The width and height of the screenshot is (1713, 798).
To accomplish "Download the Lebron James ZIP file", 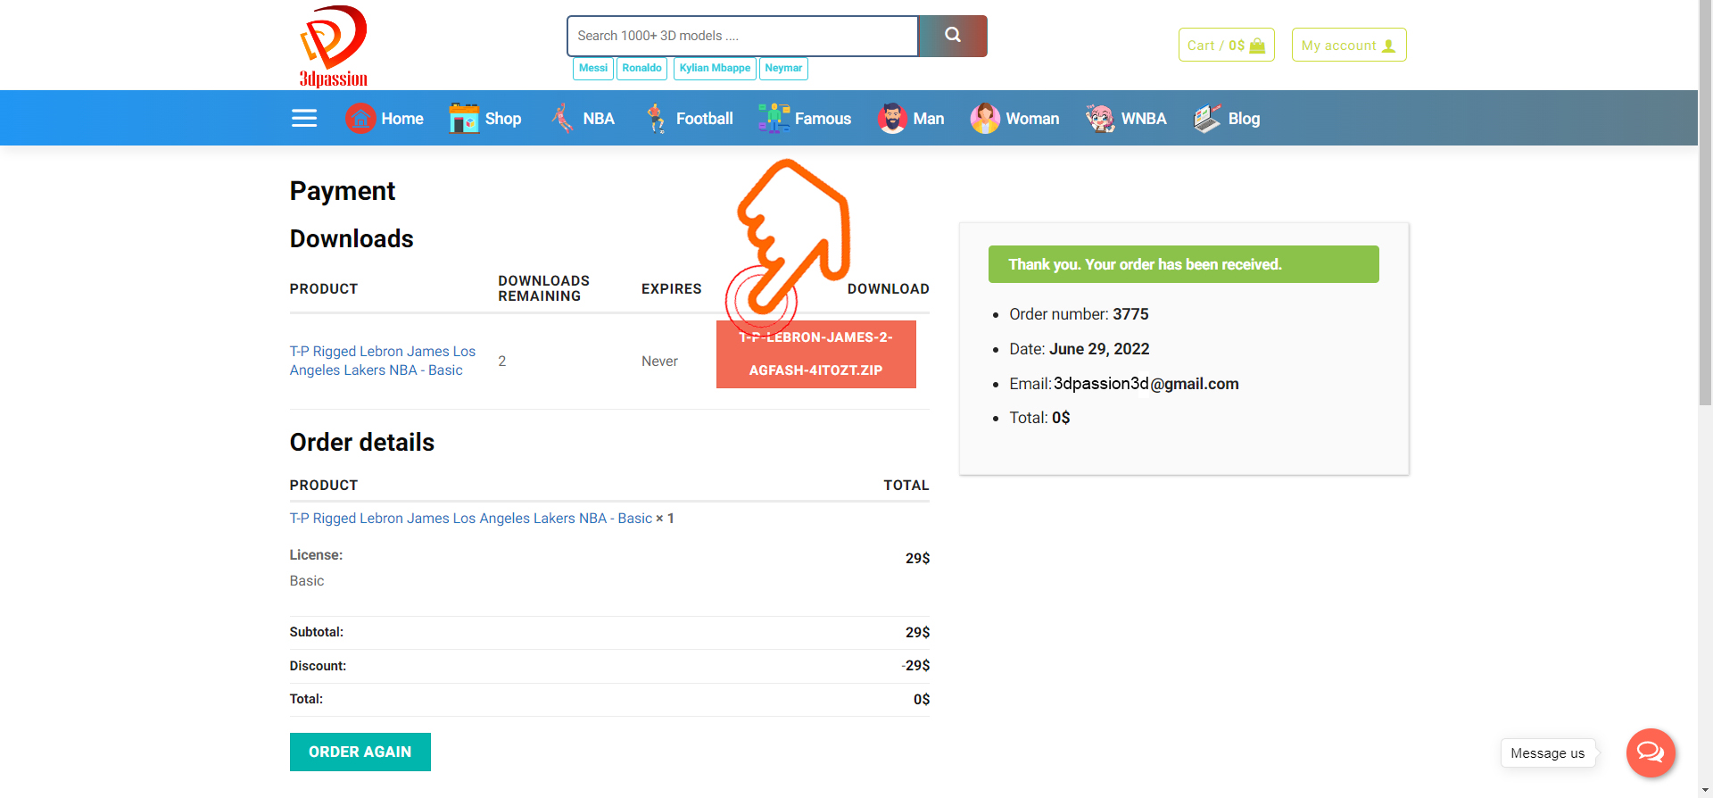I will point(815,354).
